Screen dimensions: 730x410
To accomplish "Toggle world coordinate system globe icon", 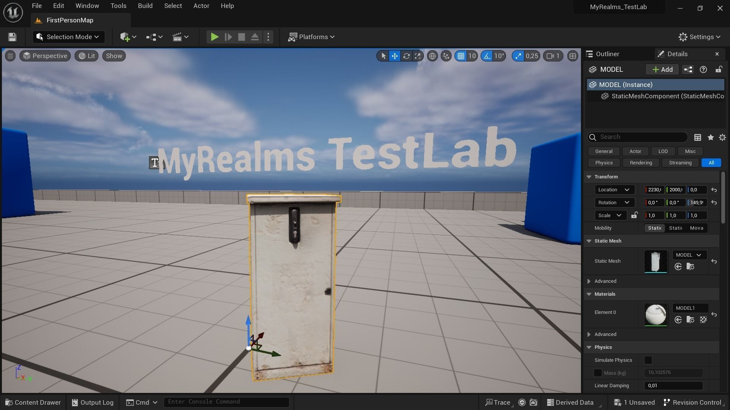I will point(432,56).
